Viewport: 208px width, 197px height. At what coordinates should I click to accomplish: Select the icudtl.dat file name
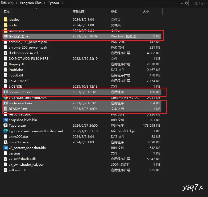point(16,70)
